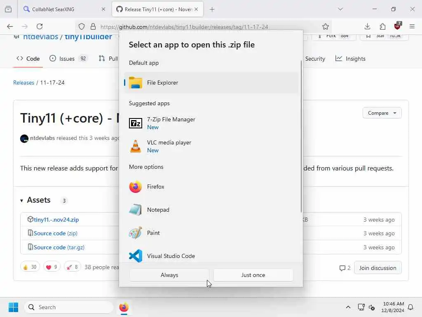
Task: Bookmark page with star icon
Action: 326,26
